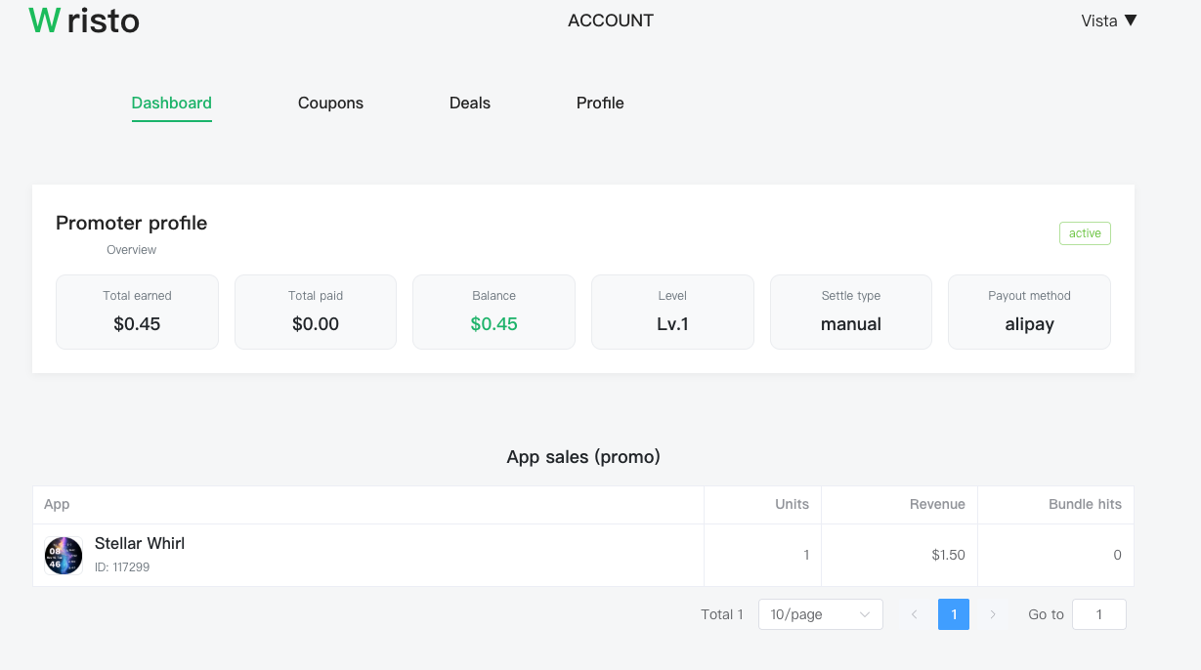The height and width of the screenshot is (670, 1201).
Task: Click the ACCOUNT header title
Action: pos(611,21)
